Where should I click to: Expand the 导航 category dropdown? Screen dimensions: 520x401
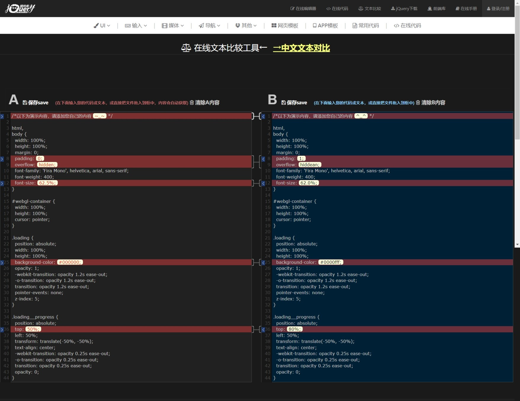click(209, 25)
